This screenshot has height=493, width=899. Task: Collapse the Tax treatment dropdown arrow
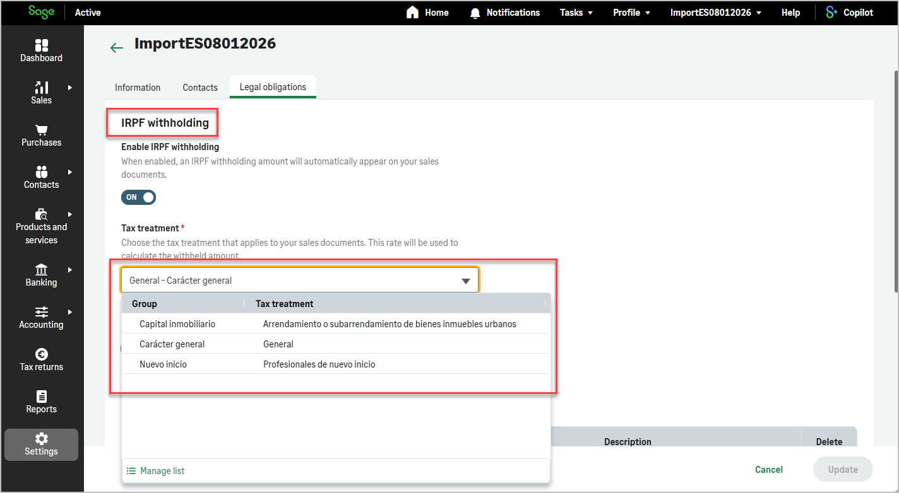[466, 281]
